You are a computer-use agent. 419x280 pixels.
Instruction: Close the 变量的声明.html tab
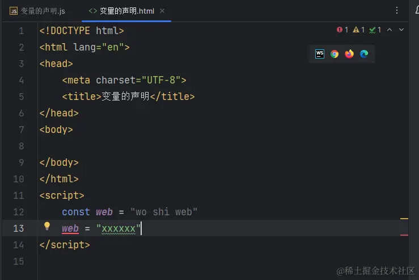162,11
